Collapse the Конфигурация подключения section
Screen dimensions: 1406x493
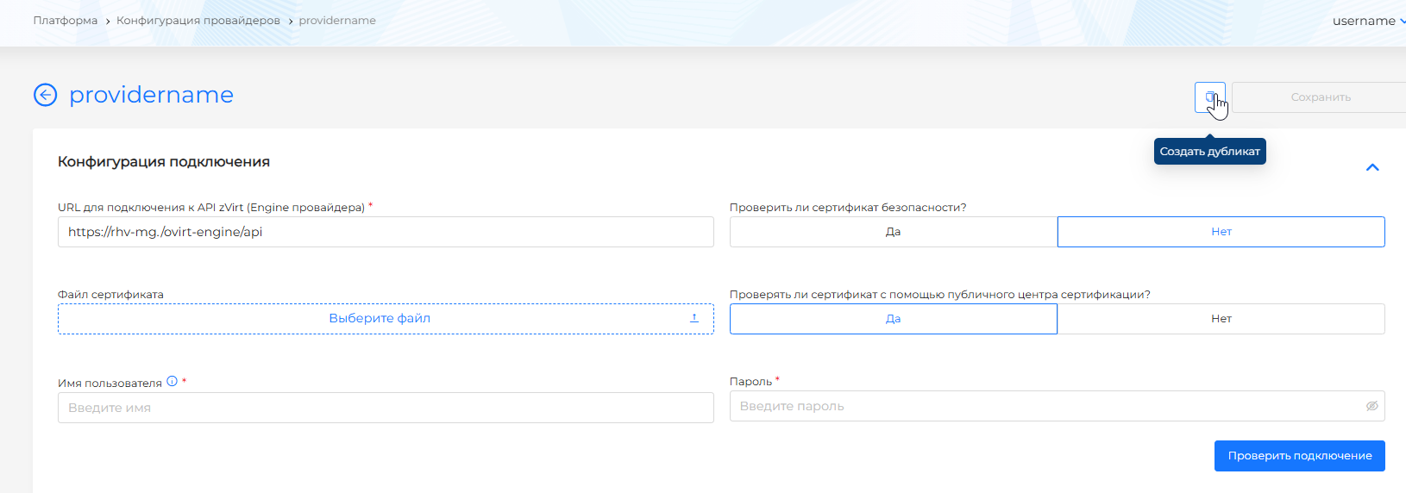pyautogui.click(x=1372, y=167)
